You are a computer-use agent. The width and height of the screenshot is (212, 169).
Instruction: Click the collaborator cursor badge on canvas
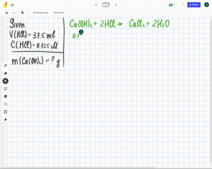click(x=81, y=32)
